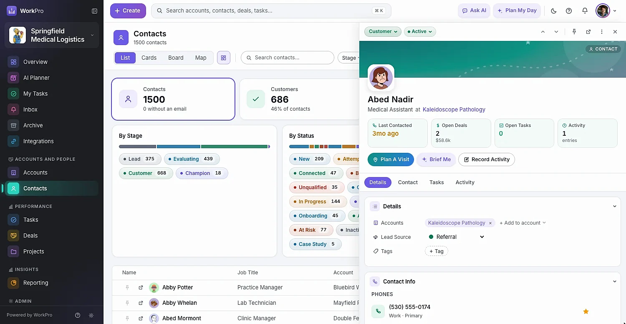
Task: Open Add to account dropdown
Action: point(523,223)
